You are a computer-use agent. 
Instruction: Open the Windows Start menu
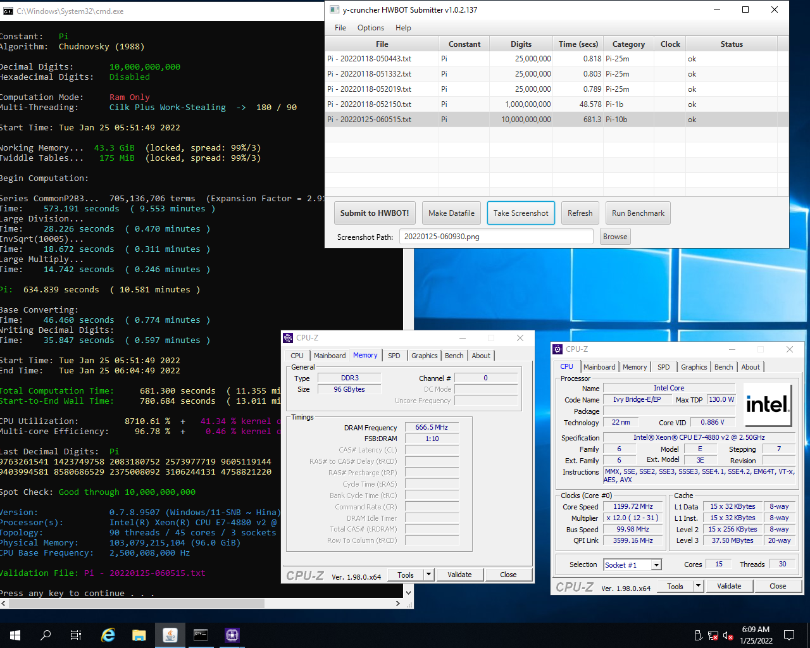click(15, 635)
